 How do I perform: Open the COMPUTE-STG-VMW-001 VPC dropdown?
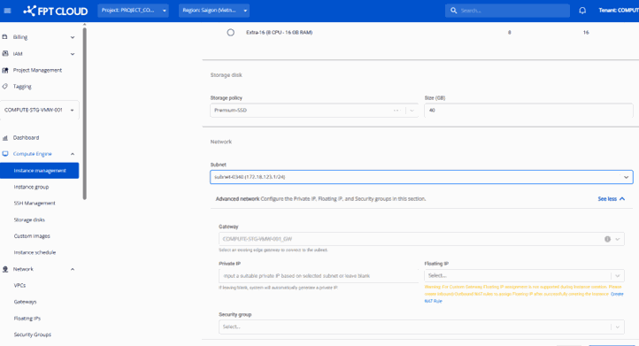coord(39,110)
